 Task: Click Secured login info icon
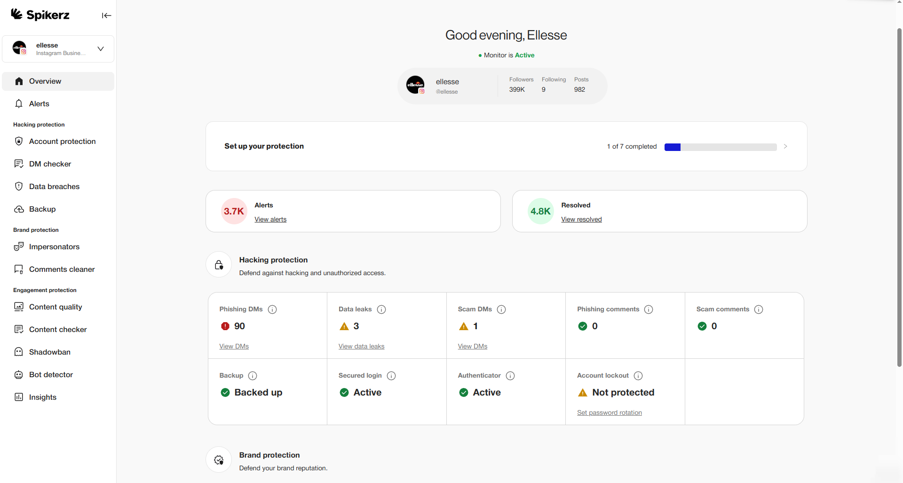click(391, 376)
